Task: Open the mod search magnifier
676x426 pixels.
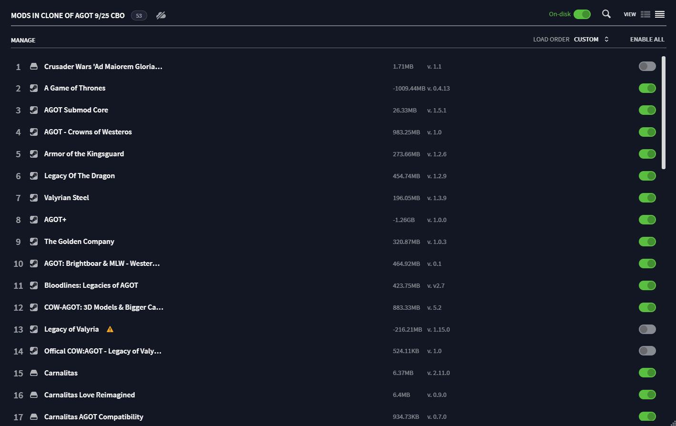Action: click(x=606, y=14)
